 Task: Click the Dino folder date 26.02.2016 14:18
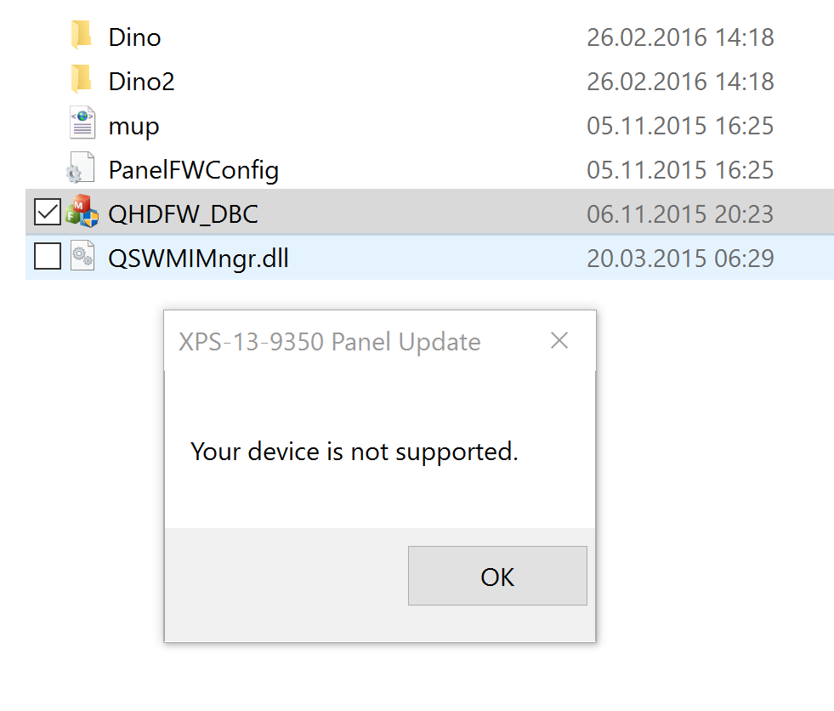tap(679, 37)
